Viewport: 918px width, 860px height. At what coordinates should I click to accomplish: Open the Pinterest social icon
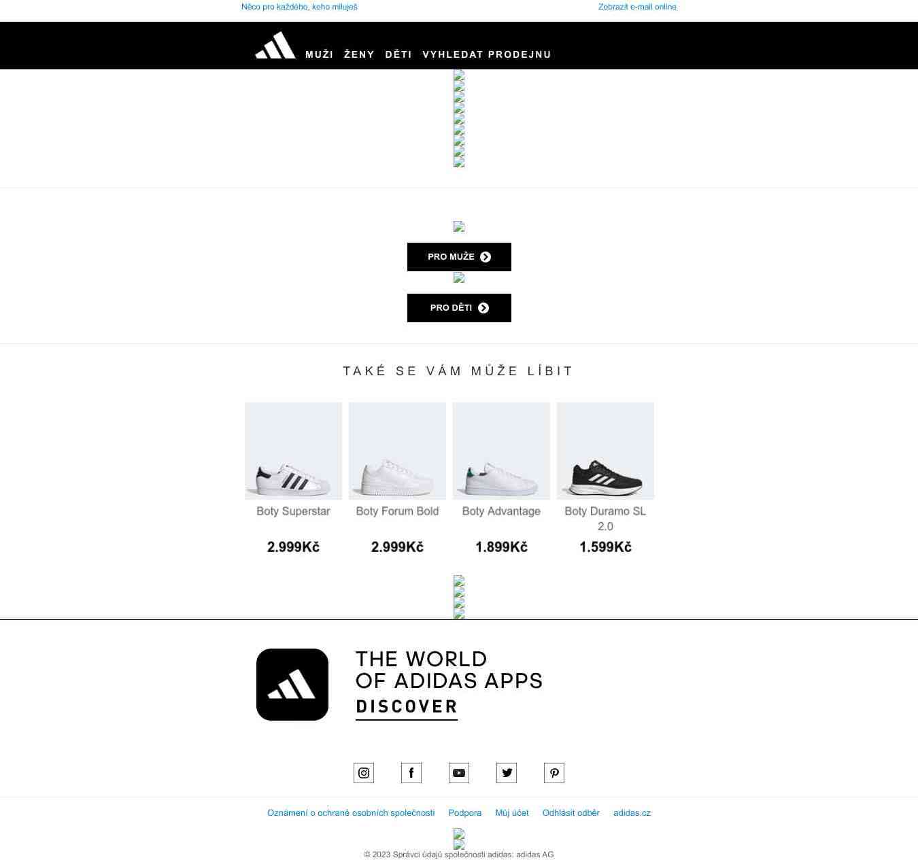(554, 773)
